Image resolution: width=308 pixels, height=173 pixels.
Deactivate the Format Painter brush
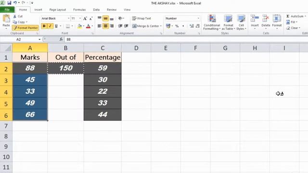pos(26,28)
